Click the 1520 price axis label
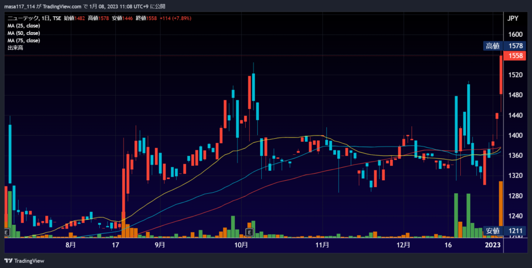532x268 pixels. [x=516, y=75]
